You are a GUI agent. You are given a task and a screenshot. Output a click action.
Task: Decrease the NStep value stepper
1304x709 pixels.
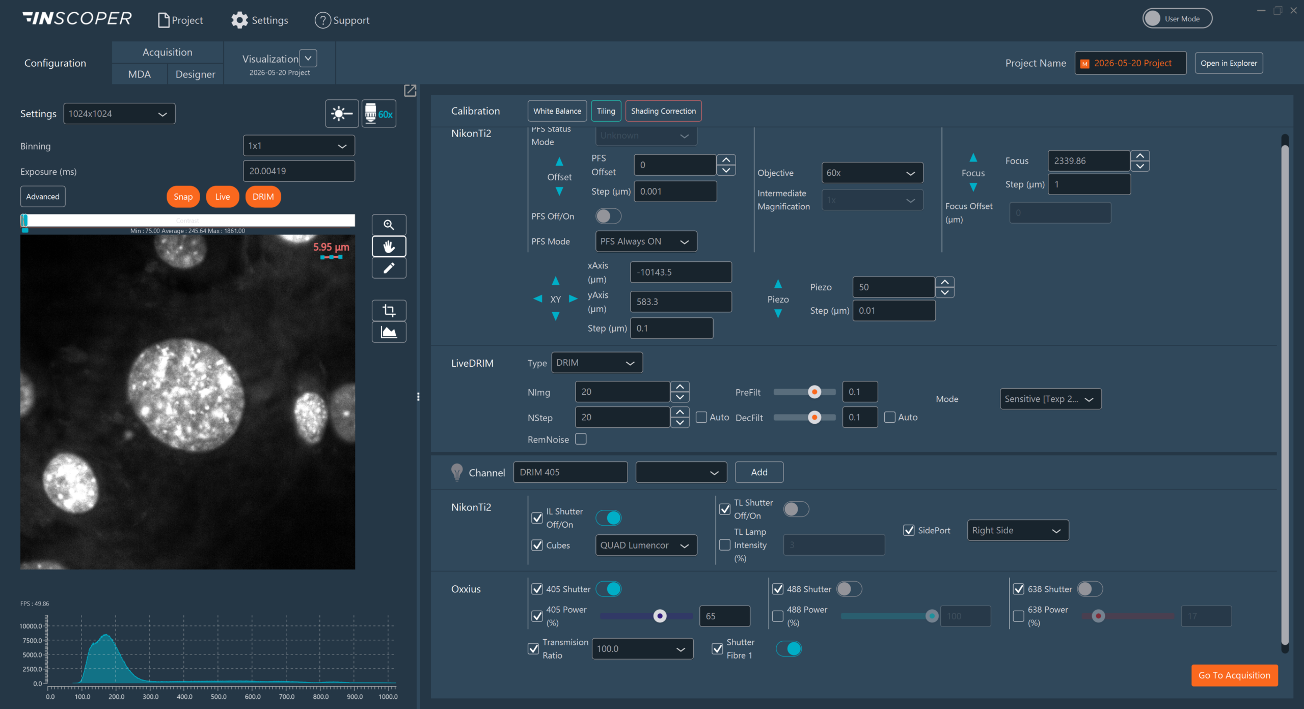(x=680, y=422)
